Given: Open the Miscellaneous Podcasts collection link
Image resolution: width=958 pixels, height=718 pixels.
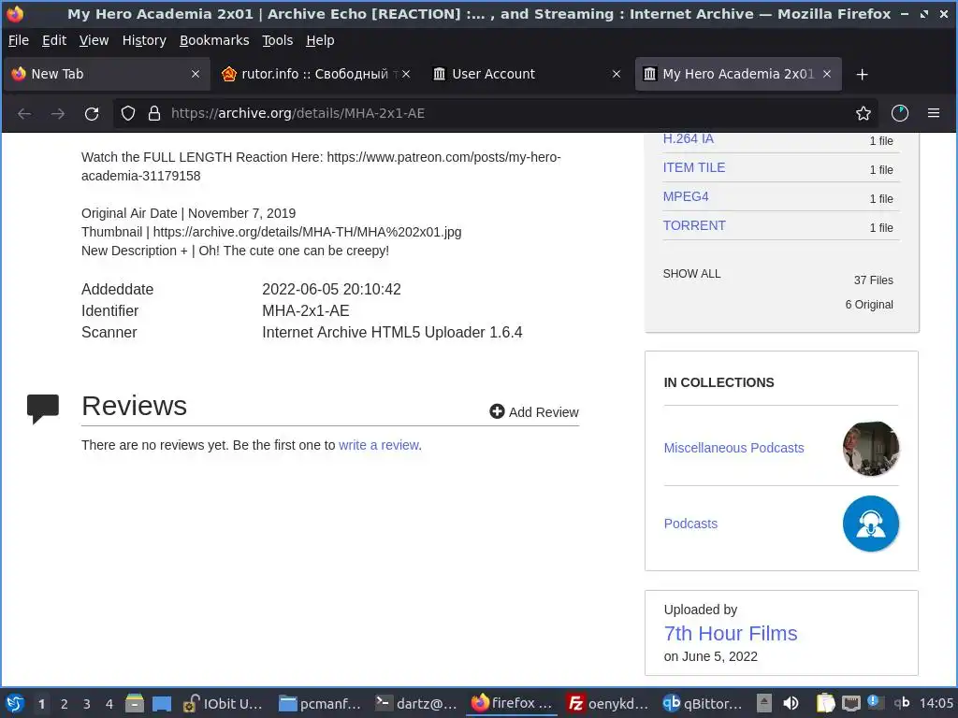Looking at the screenshot, I should click(x=733, y=448).
